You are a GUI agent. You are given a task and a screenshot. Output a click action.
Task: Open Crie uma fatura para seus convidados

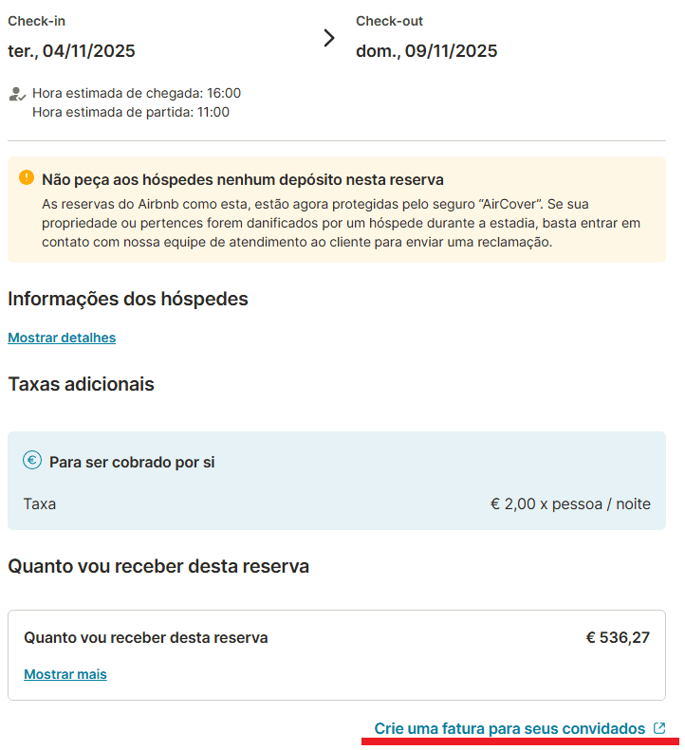509,729
